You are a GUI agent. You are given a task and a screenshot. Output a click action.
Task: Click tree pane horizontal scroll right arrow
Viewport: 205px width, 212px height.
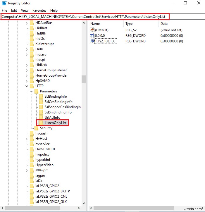[79, 208]
